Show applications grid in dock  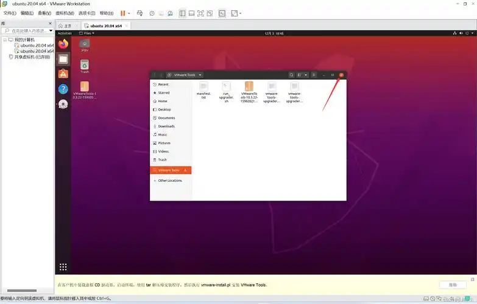(x=63, y=267)
